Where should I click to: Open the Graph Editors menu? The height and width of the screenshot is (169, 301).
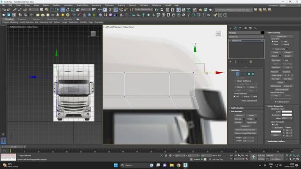[x=82, y=5]
